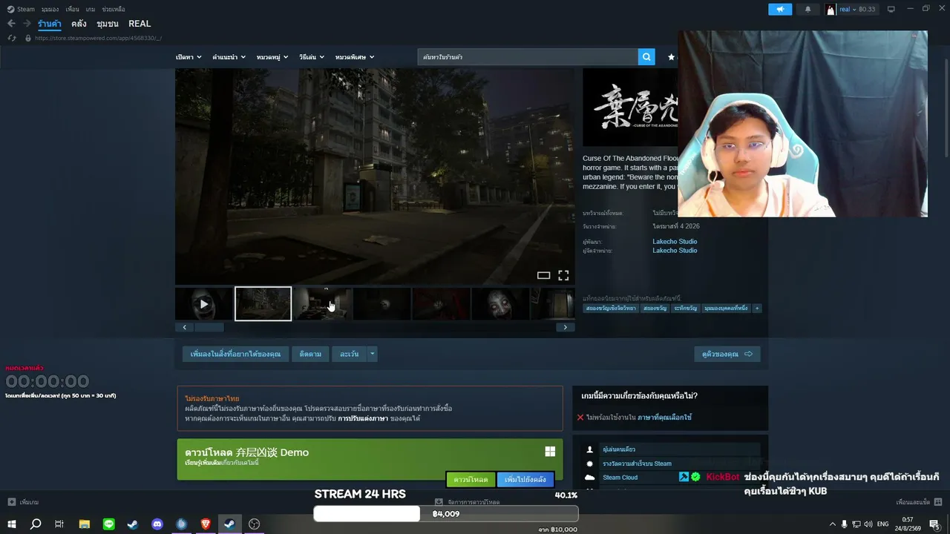
Task: Expand more tags with the plus button
Action: [x=757, y=308]
